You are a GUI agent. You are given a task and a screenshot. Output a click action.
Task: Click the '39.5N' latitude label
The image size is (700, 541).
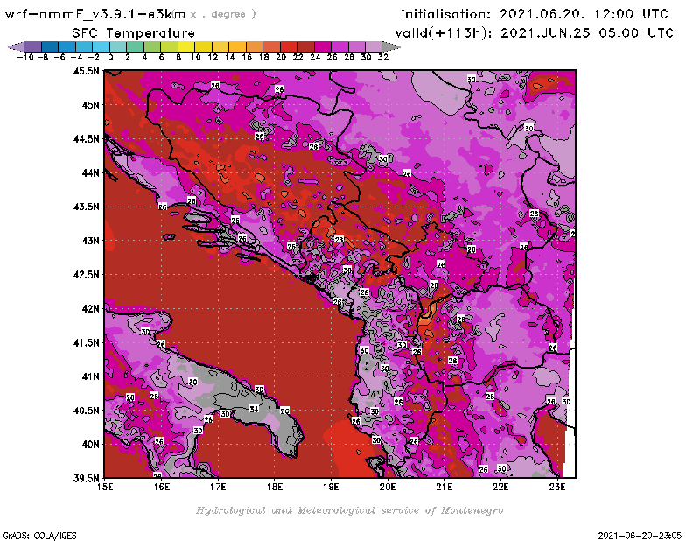[86, 479]
